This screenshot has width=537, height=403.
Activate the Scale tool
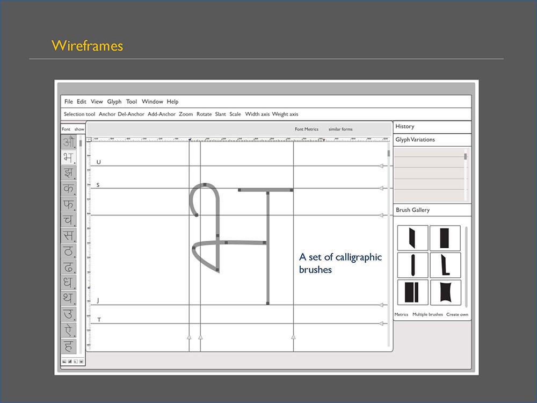tap(235, 114)
